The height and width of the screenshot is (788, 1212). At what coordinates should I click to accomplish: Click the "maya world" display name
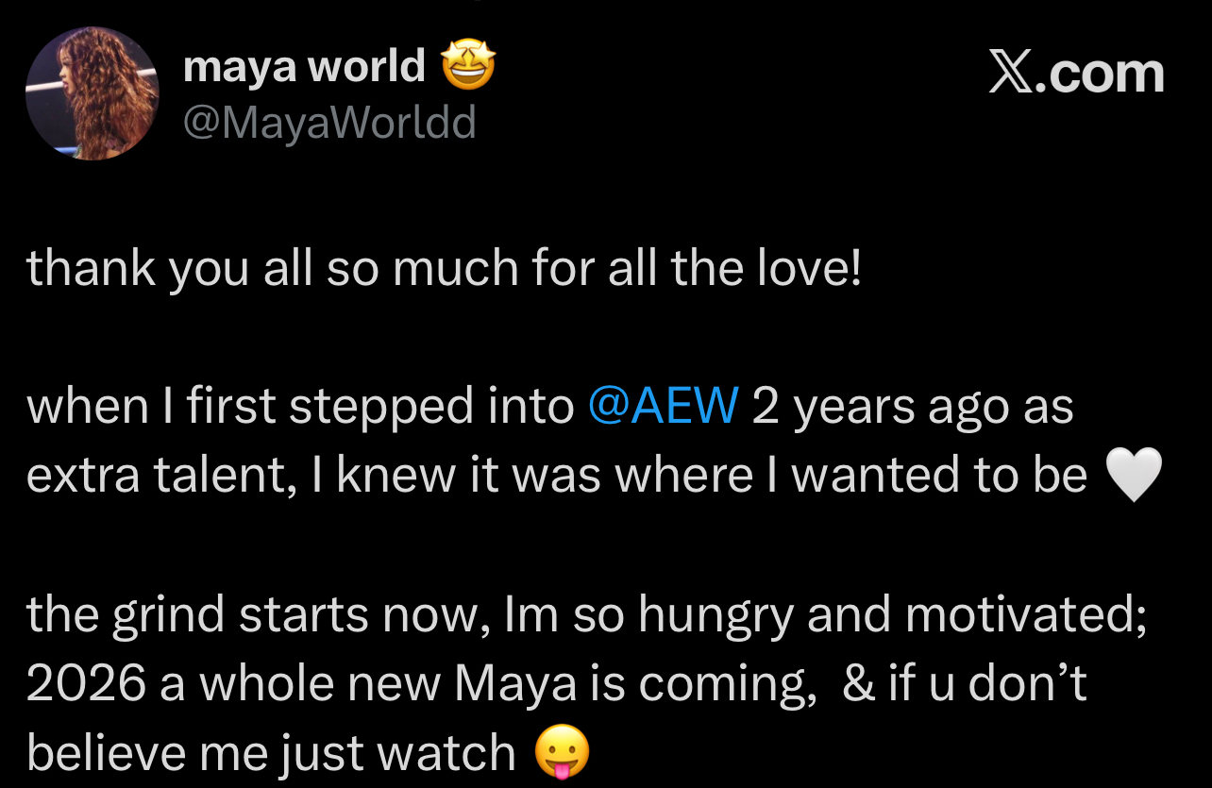304,67
